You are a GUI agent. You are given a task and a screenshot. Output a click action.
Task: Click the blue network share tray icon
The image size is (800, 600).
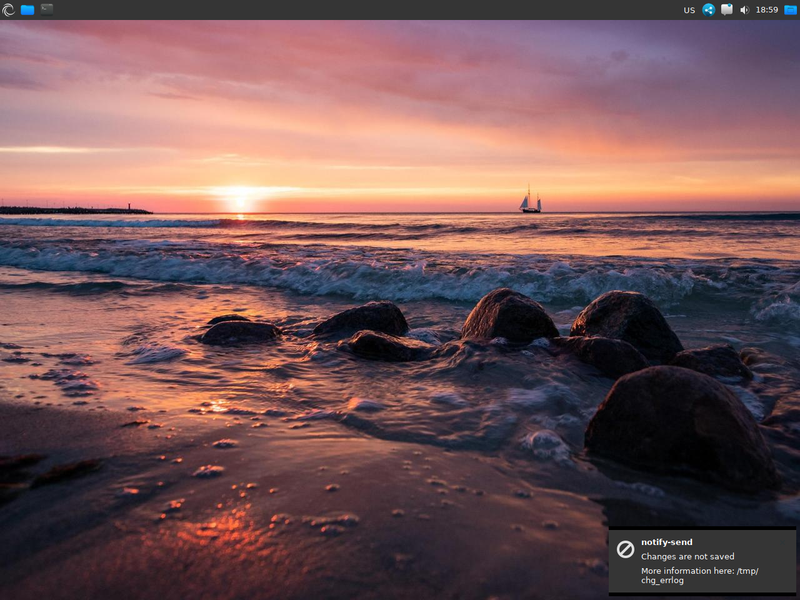(708, 10)
